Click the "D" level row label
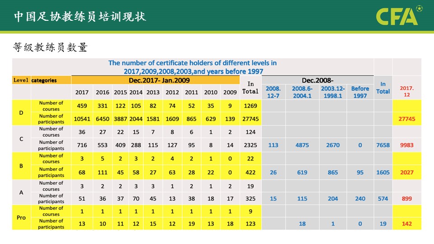The width and height of the screenshot is (434, 244). pos(21,112)
